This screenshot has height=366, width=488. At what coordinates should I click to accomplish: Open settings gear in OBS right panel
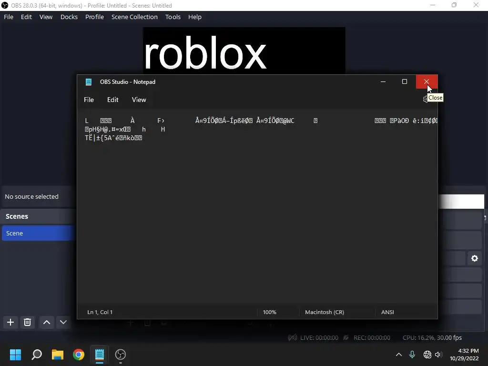(474, 258)
